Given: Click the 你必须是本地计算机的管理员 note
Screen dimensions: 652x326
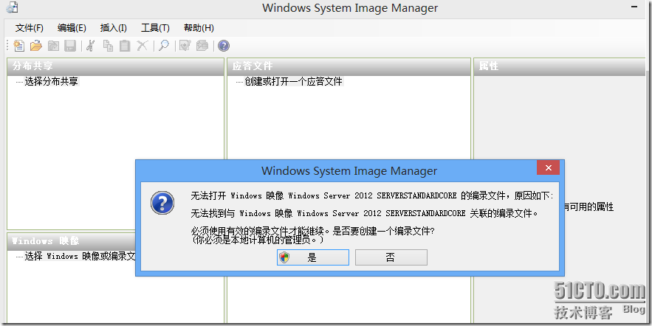Looking at the screenshot, I should coord(258,240).
